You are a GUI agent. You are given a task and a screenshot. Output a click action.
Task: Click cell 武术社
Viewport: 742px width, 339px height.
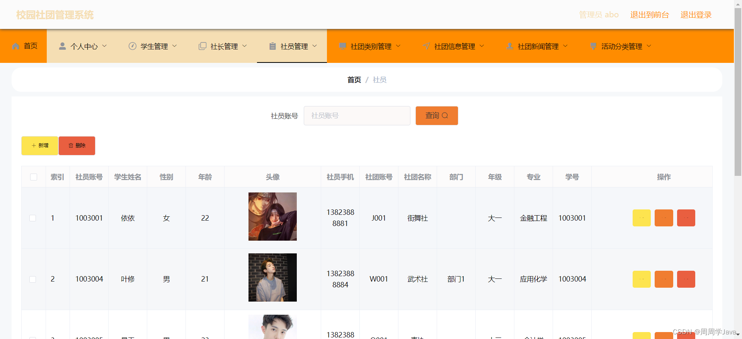pyautogui.click(x=417, y=279)
